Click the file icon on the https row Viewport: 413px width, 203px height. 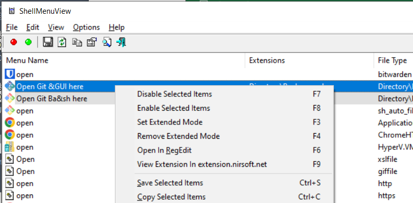coord(10,195)
